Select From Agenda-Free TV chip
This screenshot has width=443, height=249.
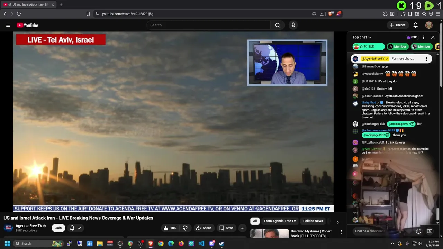point(280,221)
